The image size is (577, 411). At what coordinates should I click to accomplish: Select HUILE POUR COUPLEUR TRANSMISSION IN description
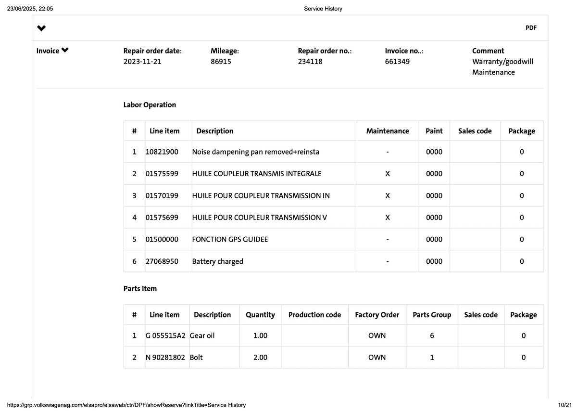(x=261, y=196)
